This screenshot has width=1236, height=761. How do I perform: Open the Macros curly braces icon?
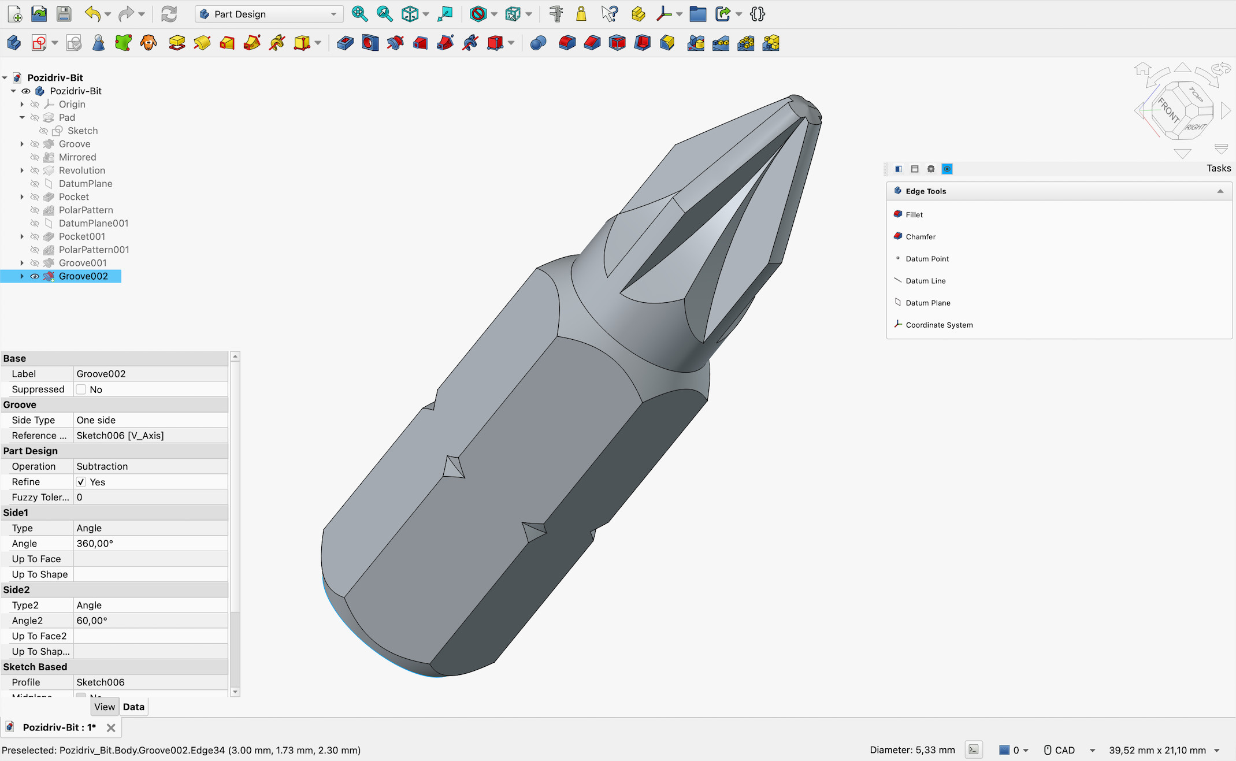coord(758,14)
